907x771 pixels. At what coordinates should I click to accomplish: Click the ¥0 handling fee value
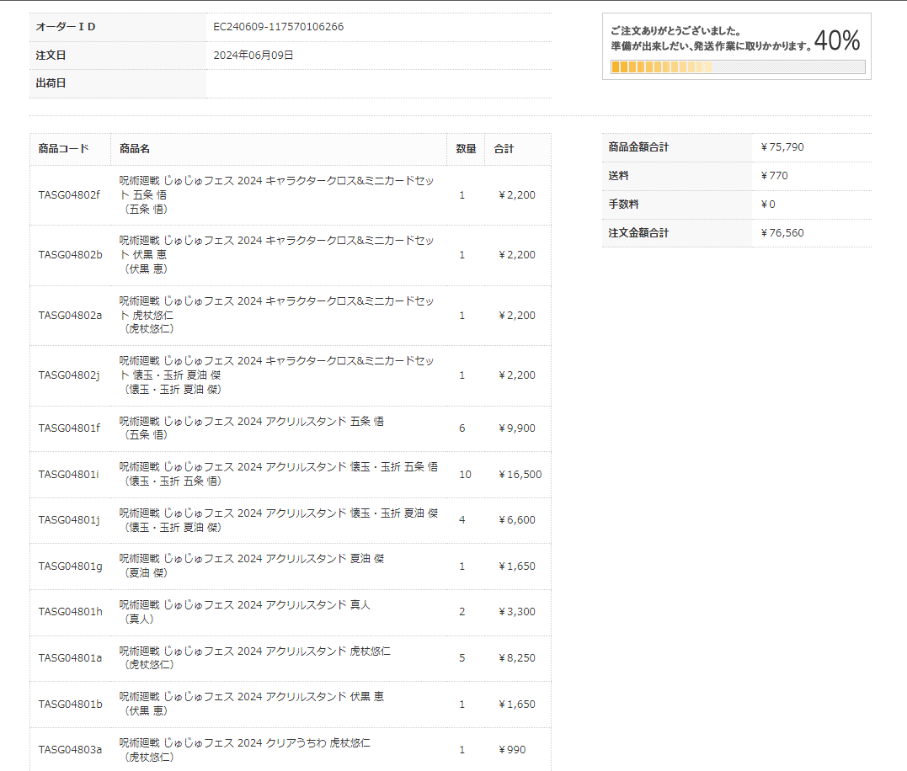768,204
